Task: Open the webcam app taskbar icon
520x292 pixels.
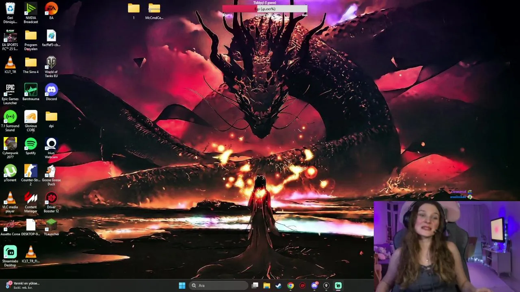Action: click(326, 286)
